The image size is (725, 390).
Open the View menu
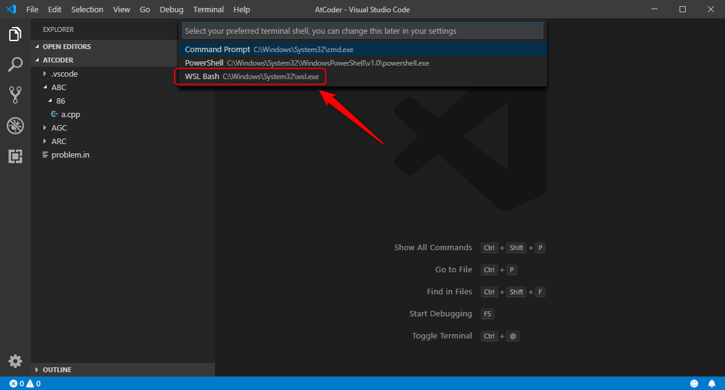pyautogui.click(x=122, y=9)
